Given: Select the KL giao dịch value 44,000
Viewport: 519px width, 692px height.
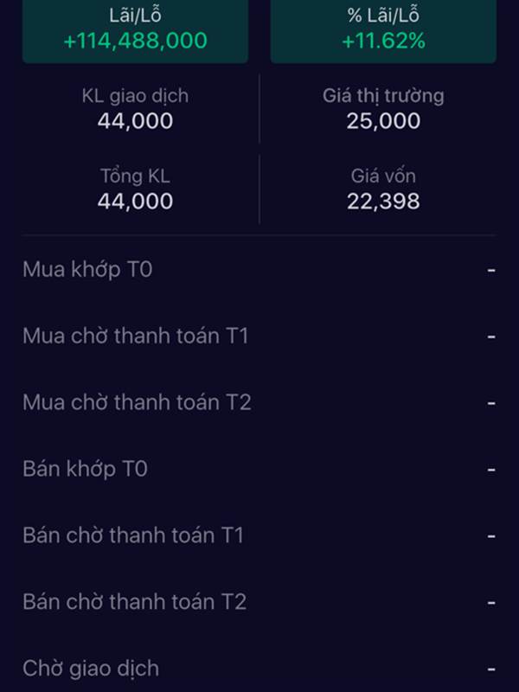Looking at the screenshot, I should pos(135,121).
